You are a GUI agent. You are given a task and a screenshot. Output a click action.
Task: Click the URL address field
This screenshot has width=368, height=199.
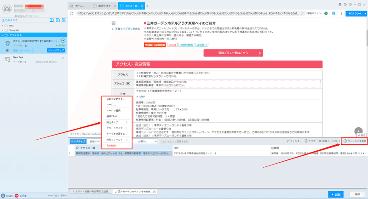pos(189,13)
